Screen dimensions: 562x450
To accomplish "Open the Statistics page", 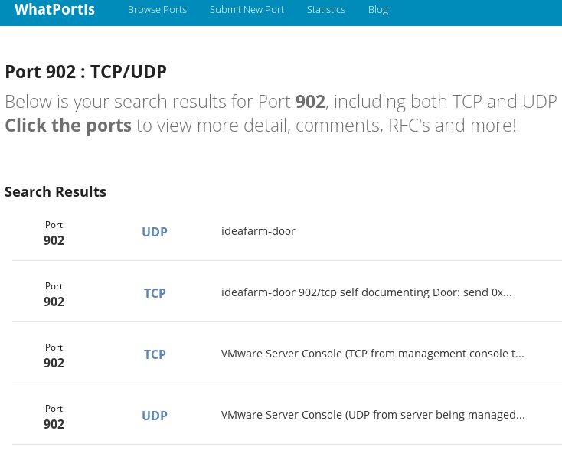I will (325, 10).
